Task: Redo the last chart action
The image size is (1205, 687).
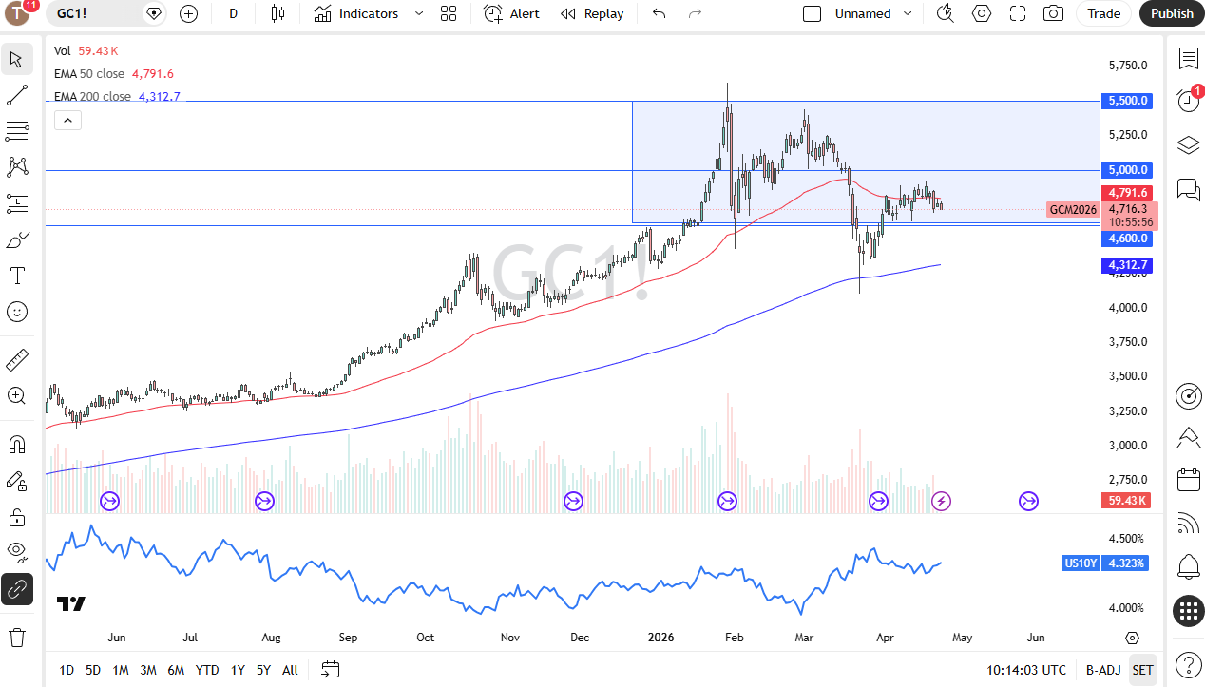Action: click(x=695, y=13)
